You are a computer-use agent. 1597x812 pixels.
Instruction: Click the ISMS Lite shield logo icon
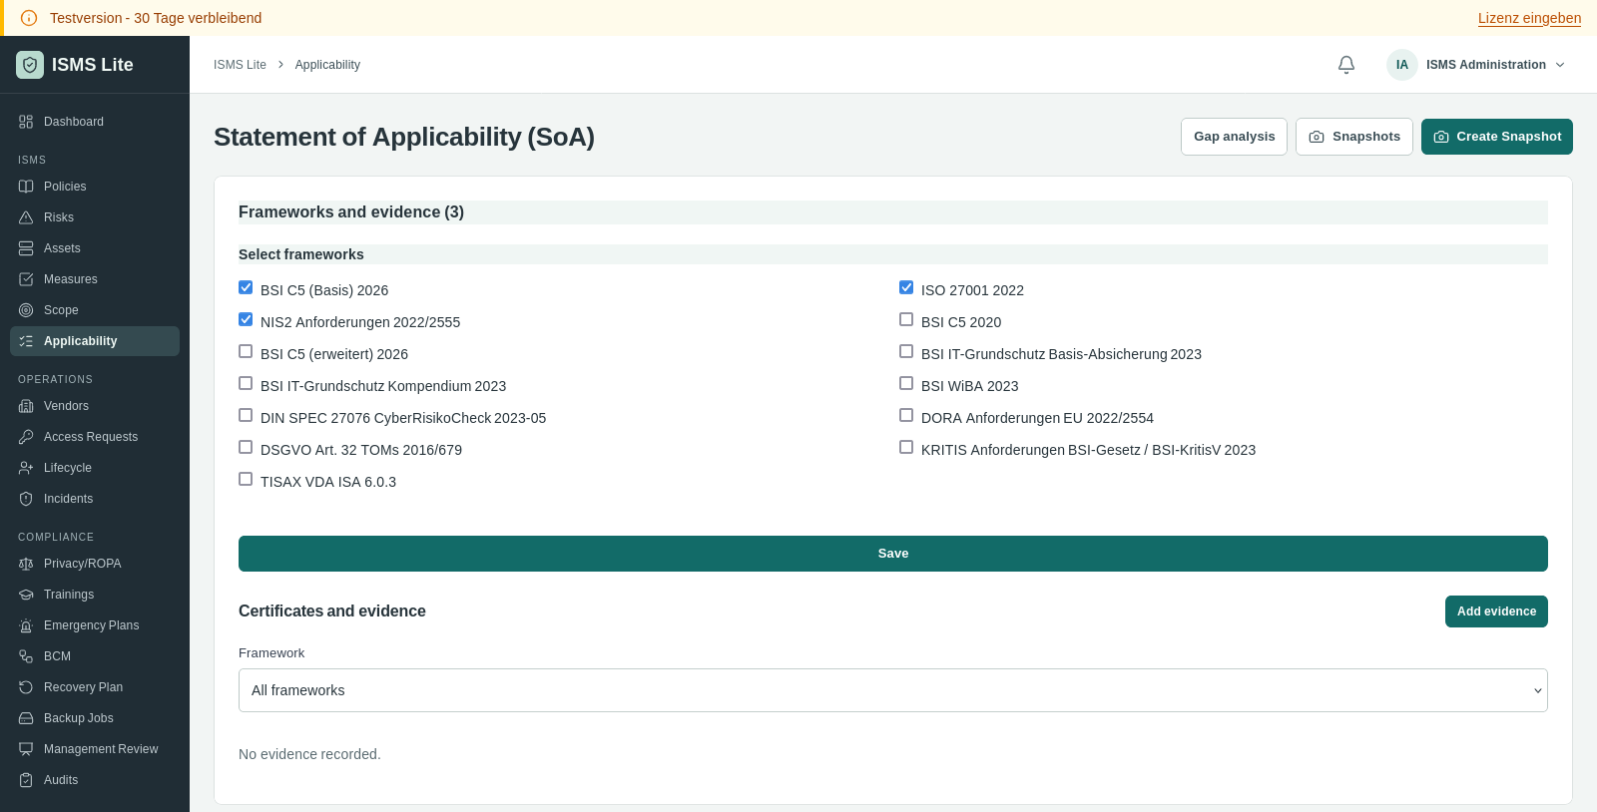point(30,65)
